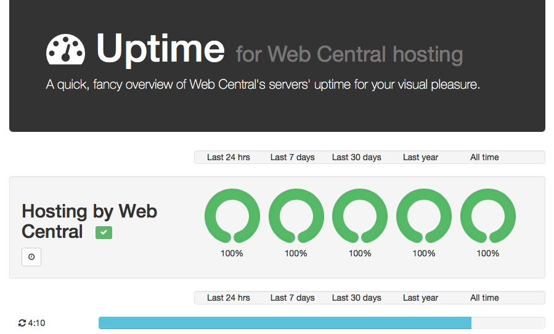Click the green checkmark status badge
Viewport: 554px width, 334px height.
[x=104, y=232]
